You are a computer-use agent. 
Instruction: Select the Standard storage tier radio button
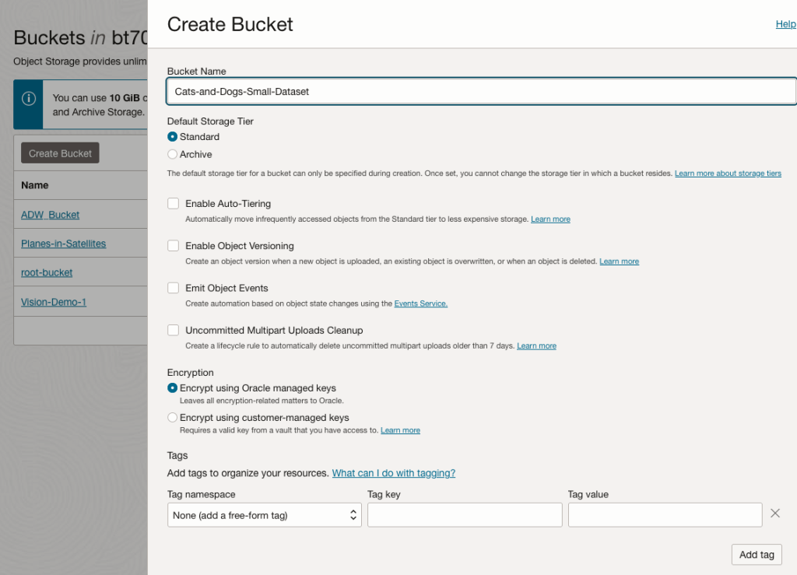[173, 137]
